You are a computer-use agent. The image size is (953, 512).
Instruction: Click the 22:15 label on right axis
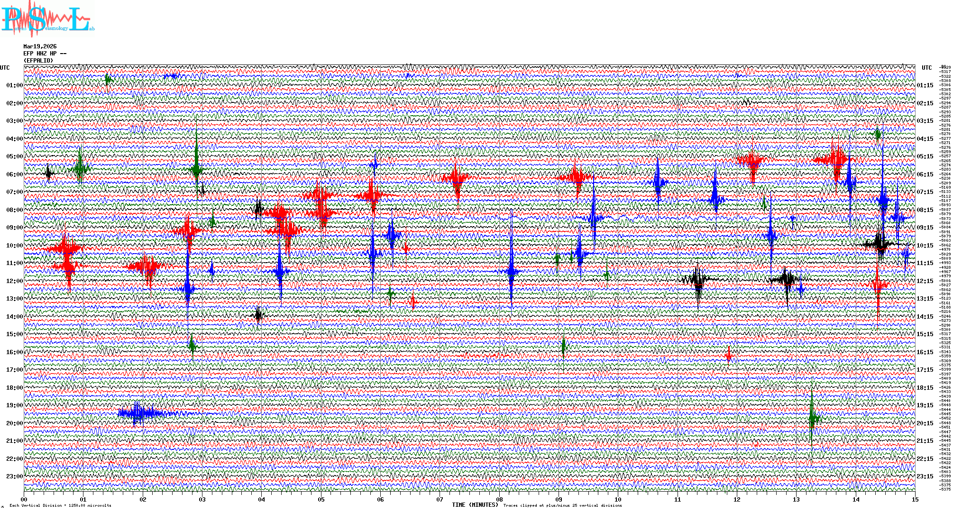925,459
